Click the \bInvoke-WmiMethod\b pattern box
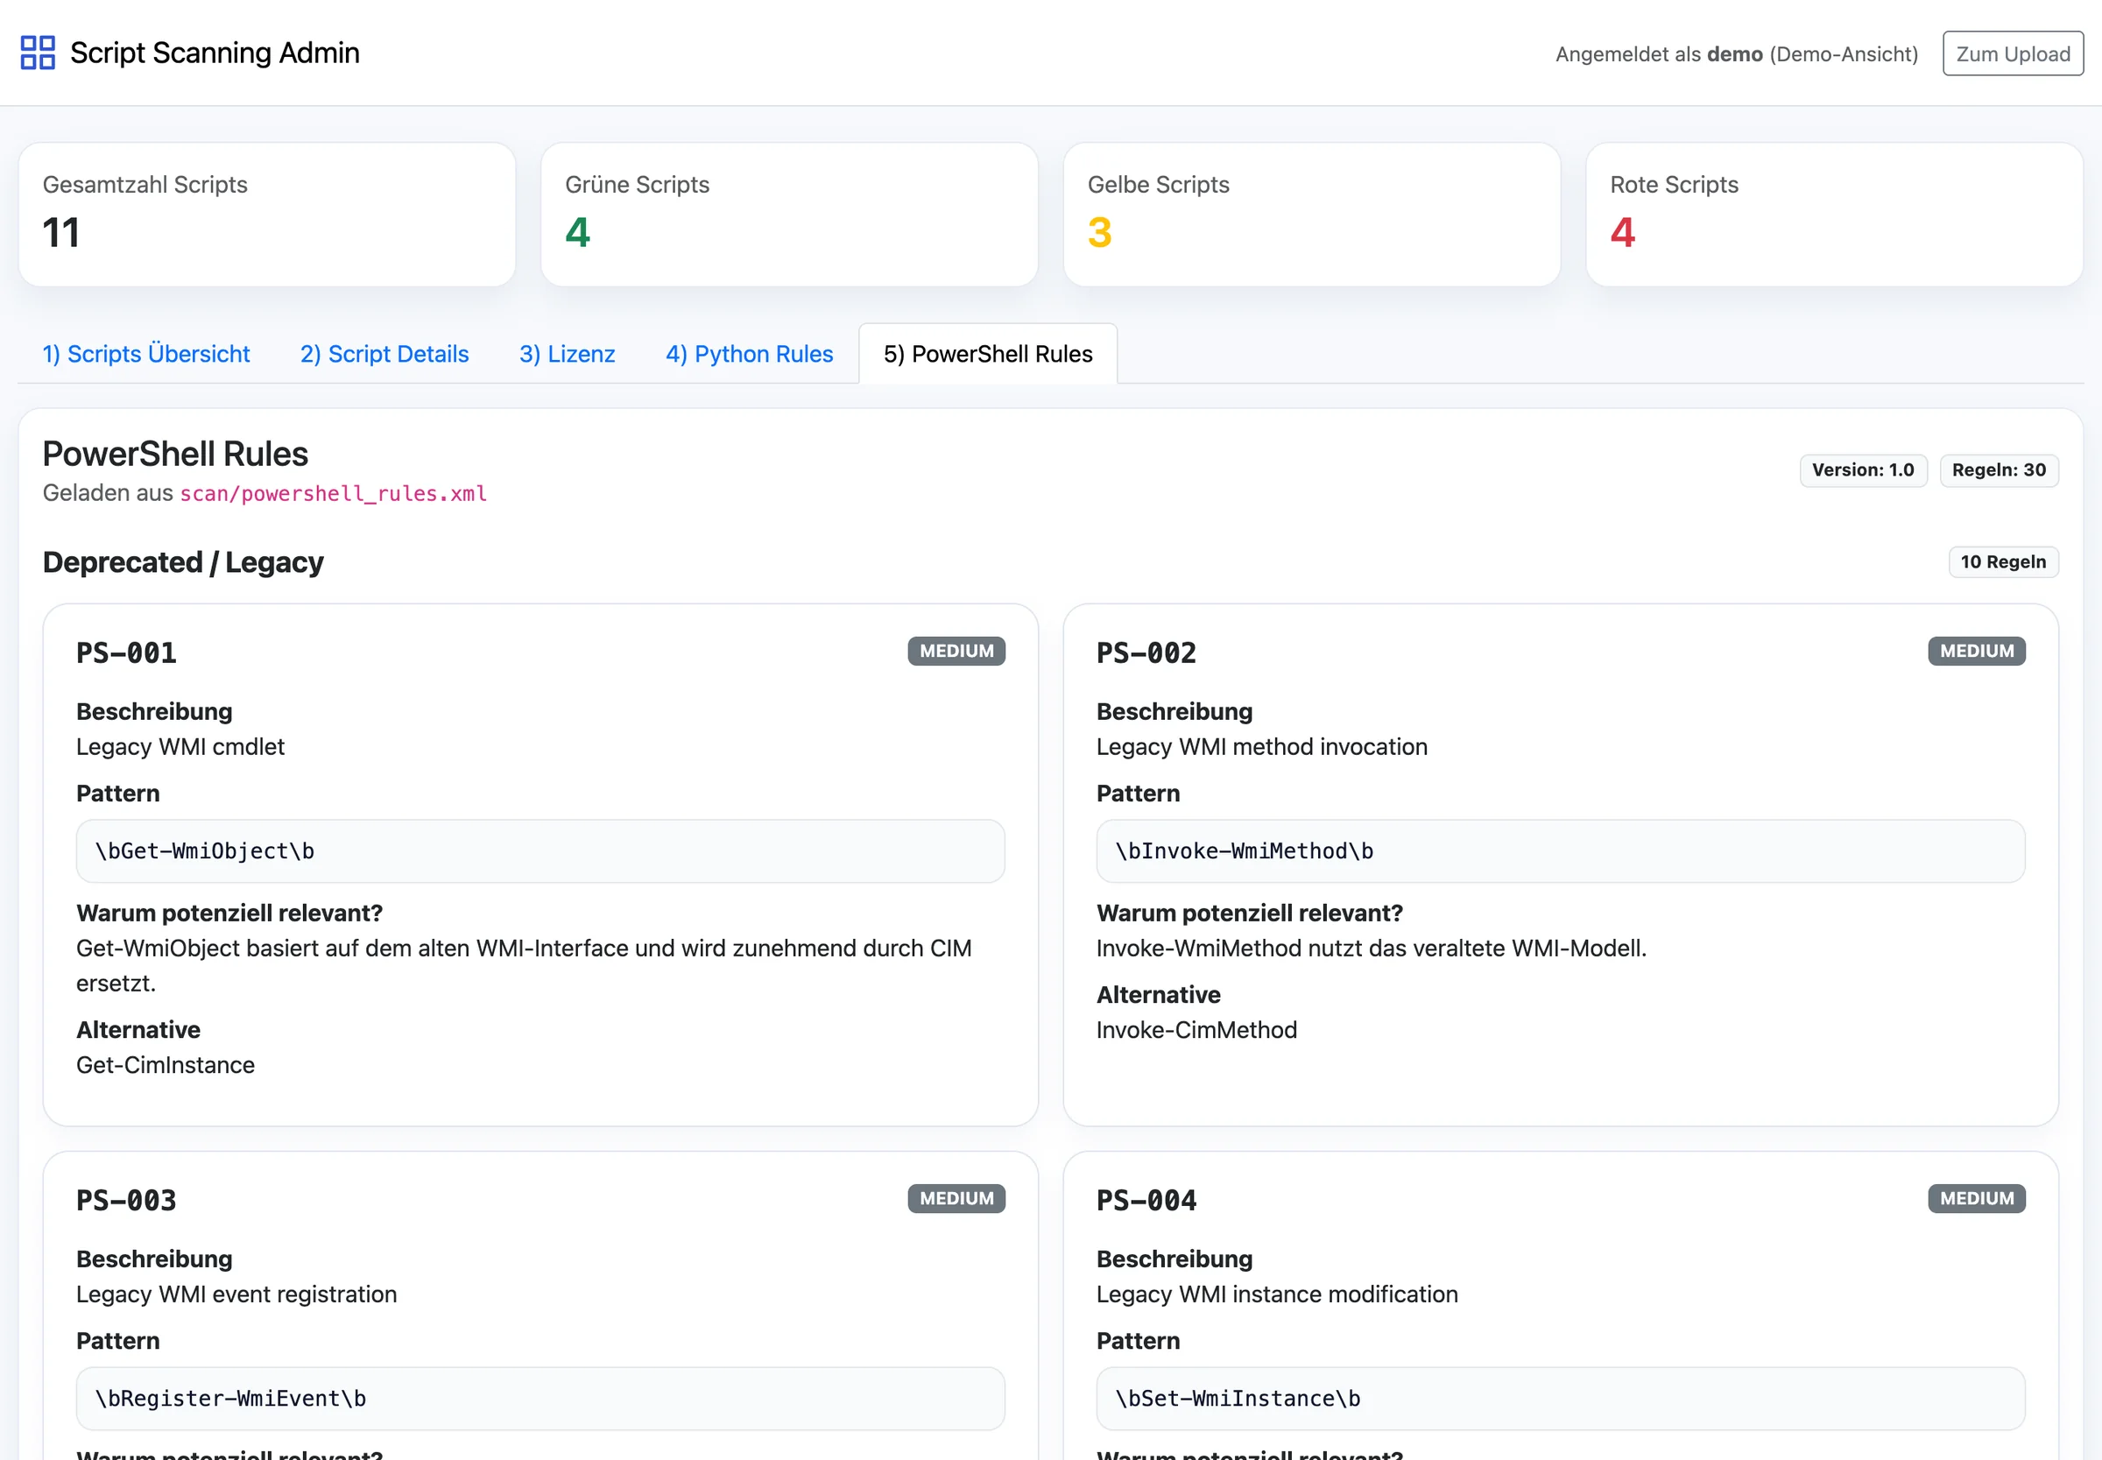Screen dimensions: 2102x1460 (1561, 851)
